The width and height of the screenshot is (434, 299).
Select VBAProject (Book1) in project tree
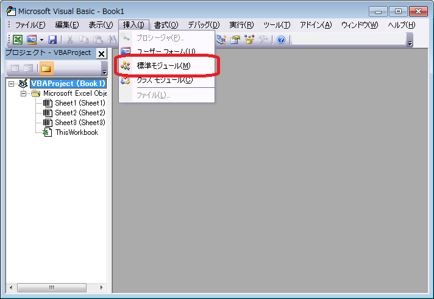(x=68, y=84)
